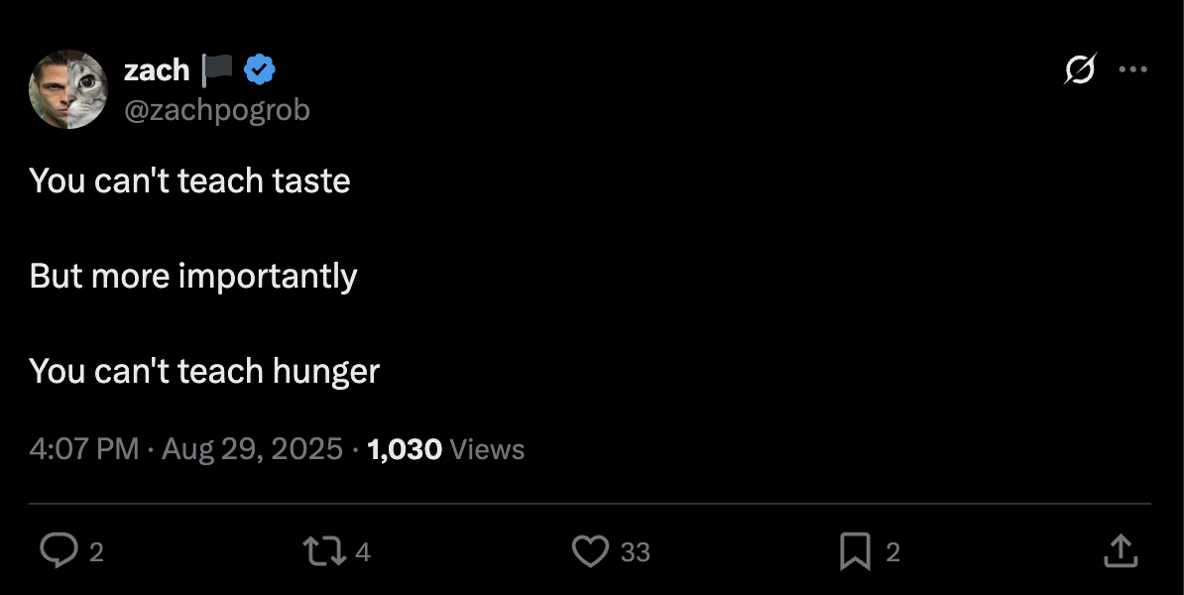This screenshot has width=1184, height=595.
Task: Click the text "You can't teach hunger"
Action: tap(204, 371)
